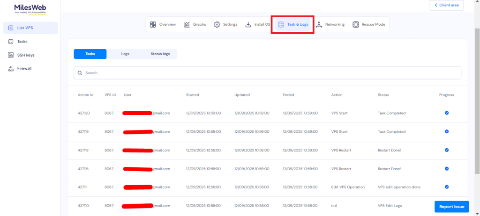Click inside the Search field
This screenshot has height=216, width=480.
[267, 73]
